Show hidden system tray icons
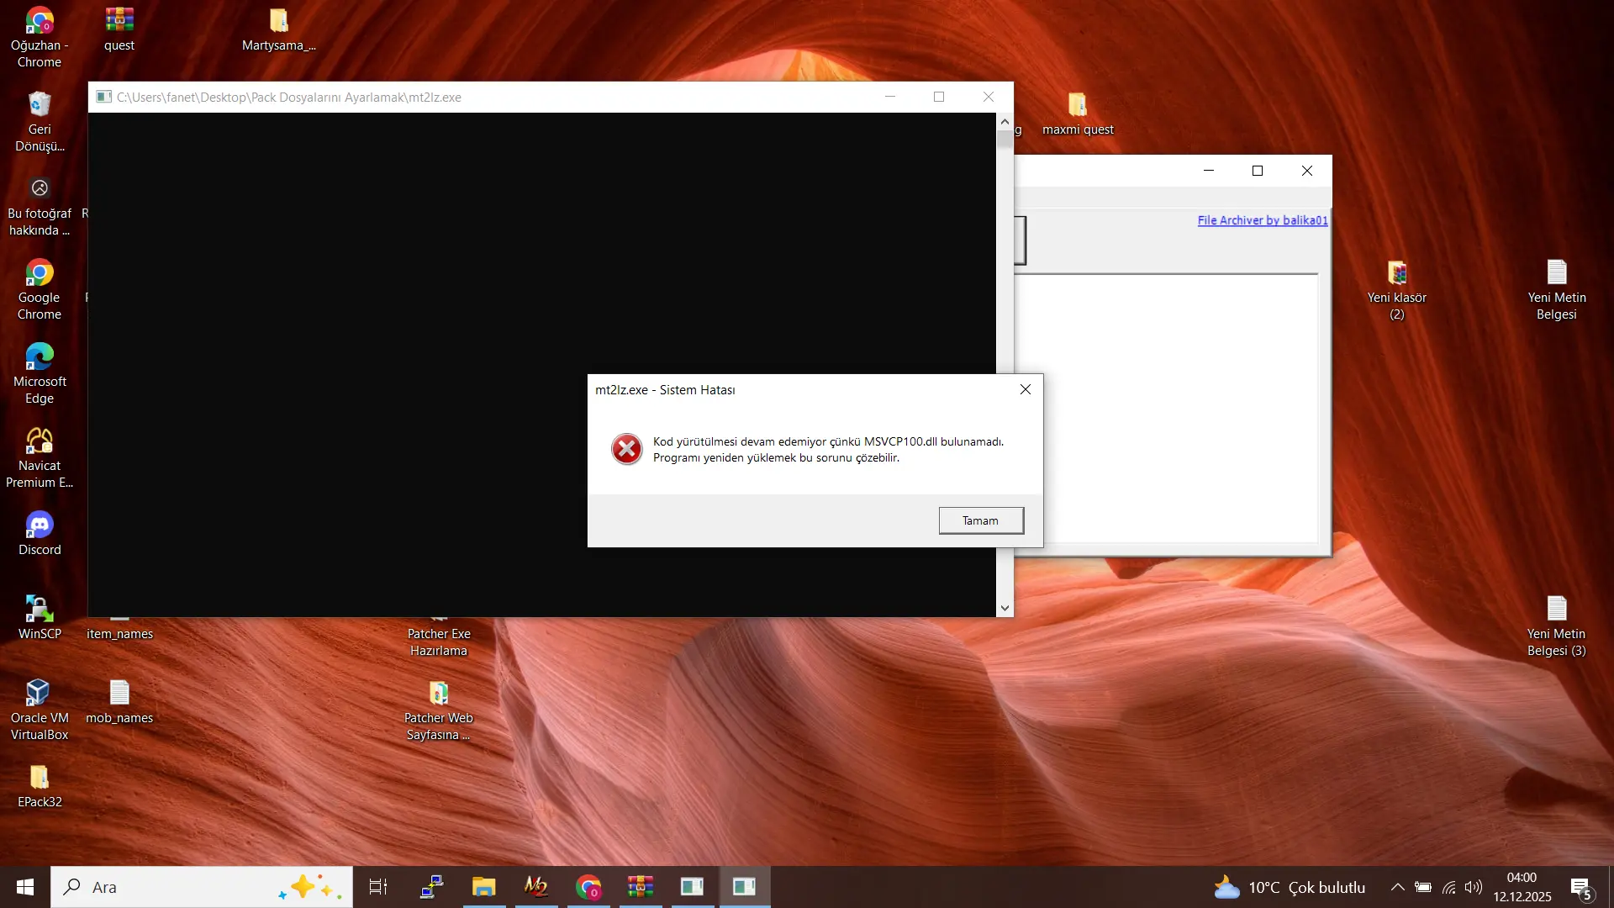The image size is (1614, 908). (1397, 887)
